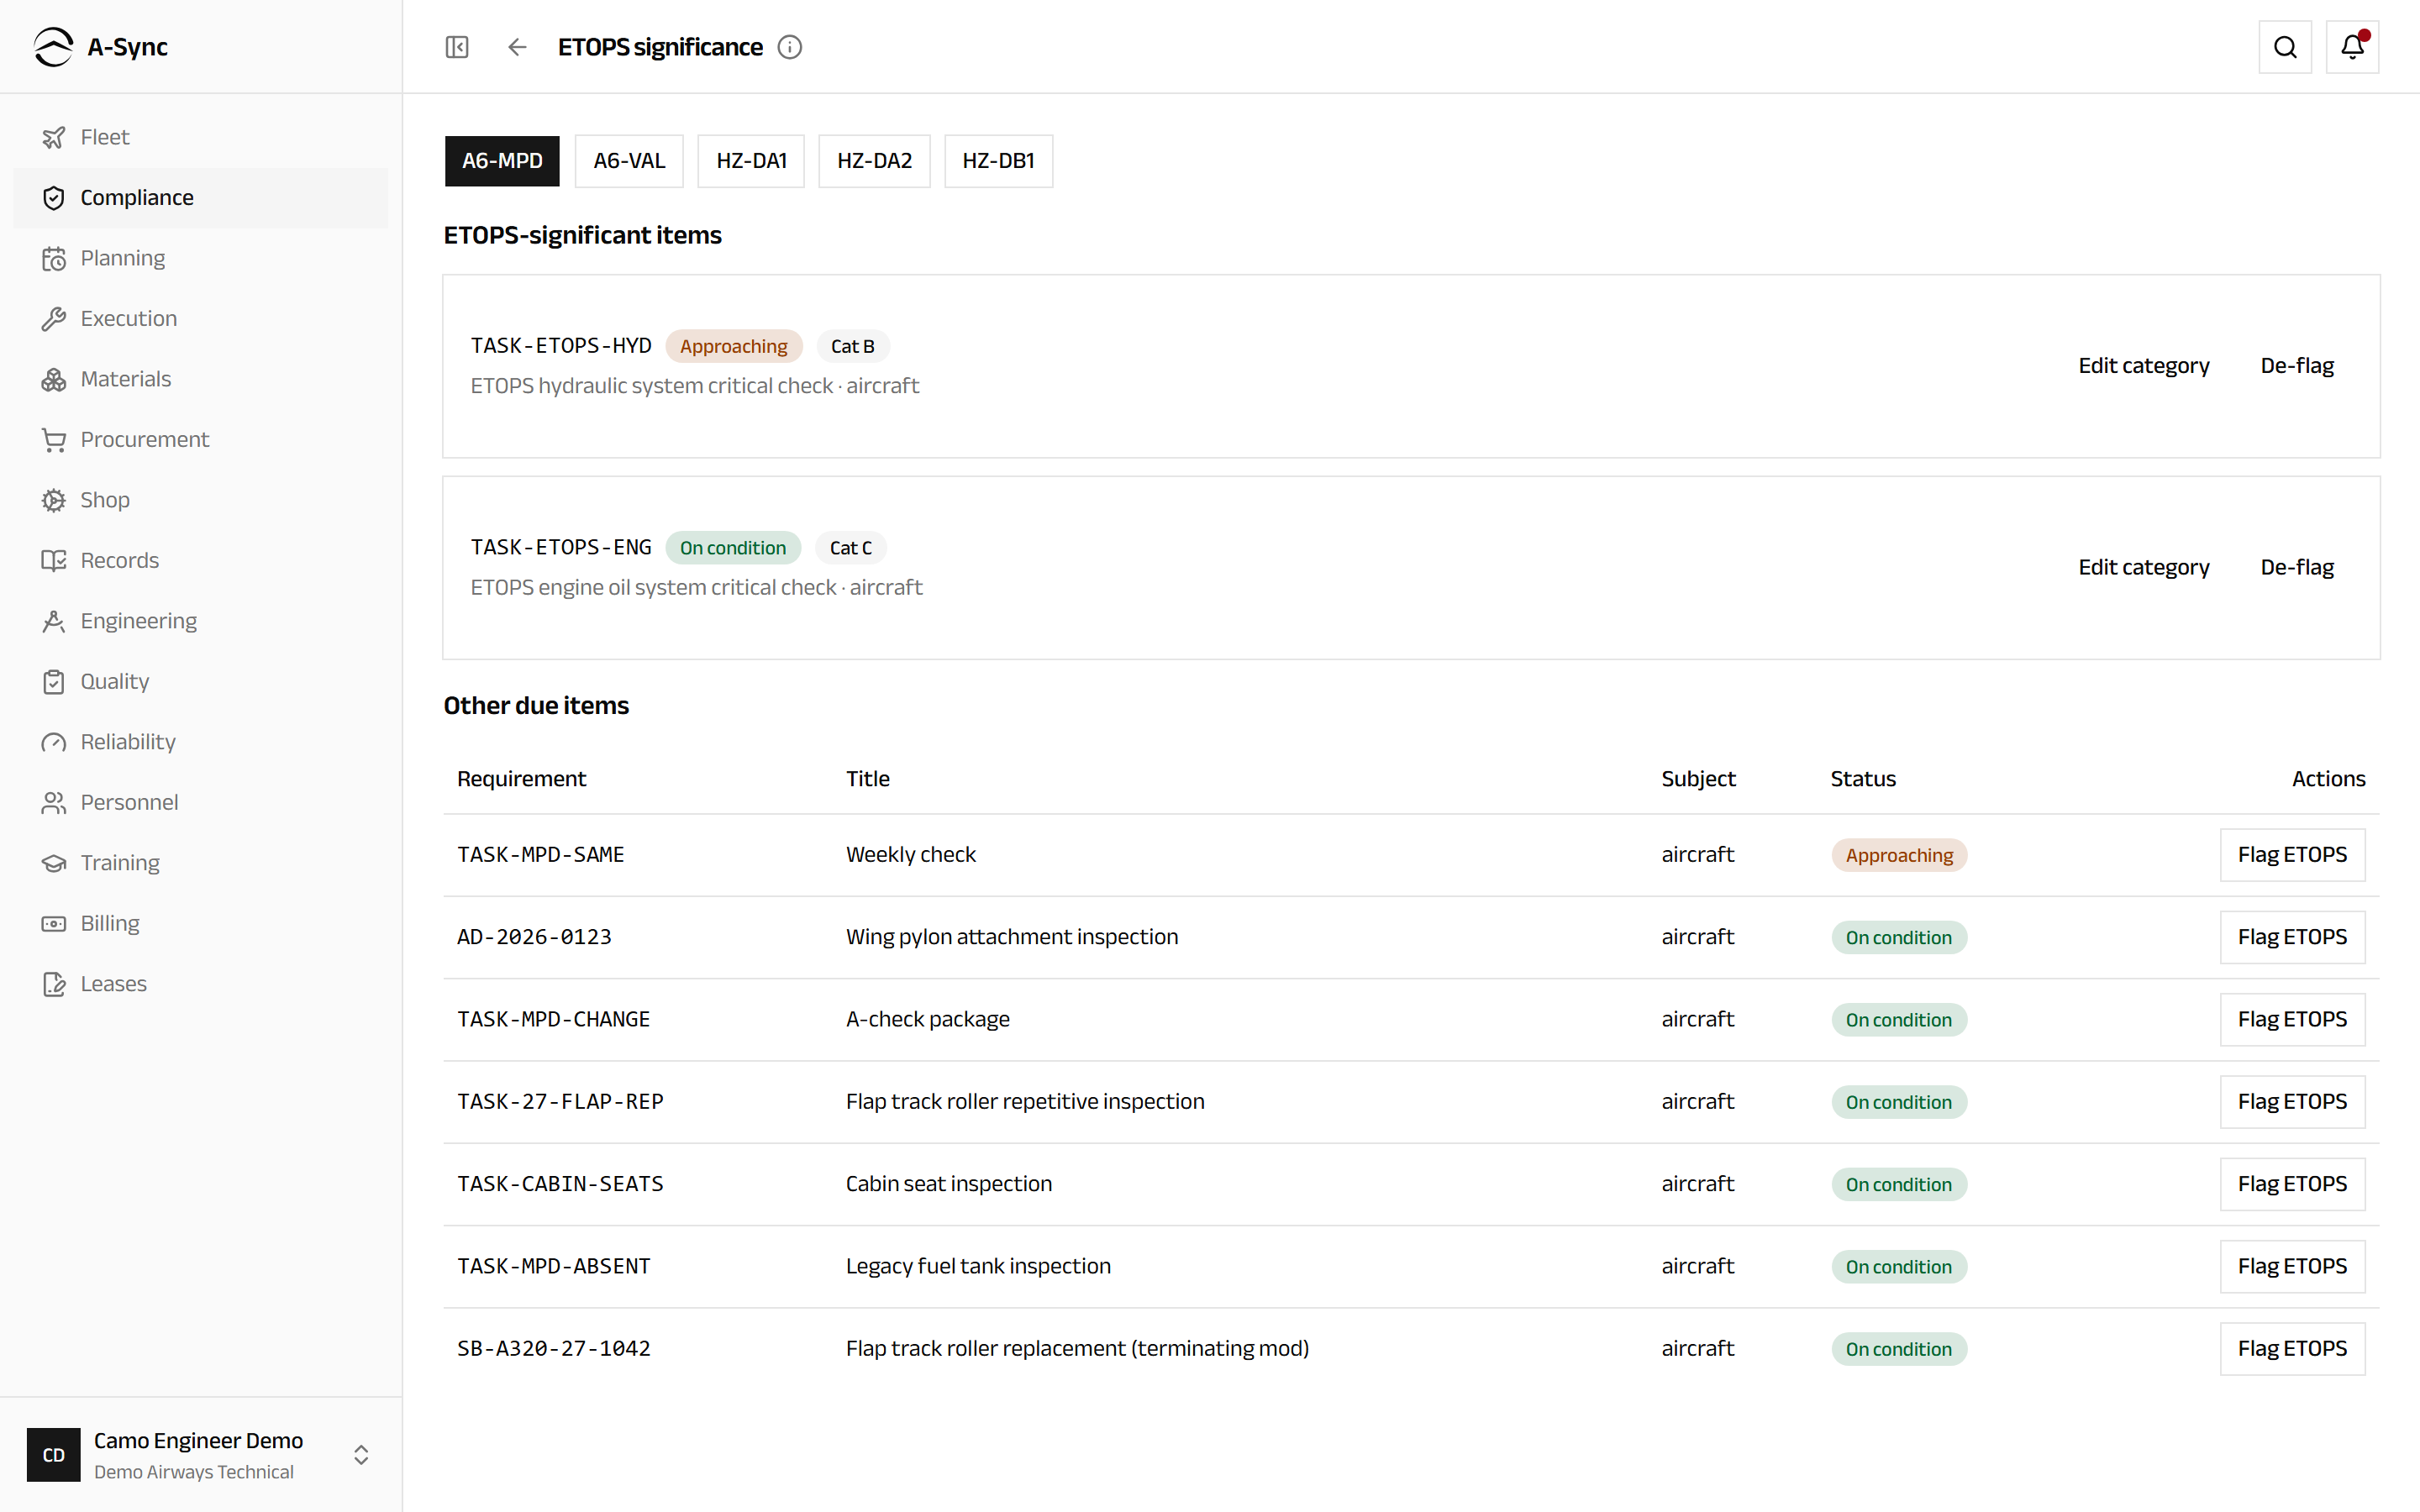Go back with the arrow icon
Screen dimensions: 2420x1512
[517, 47]
